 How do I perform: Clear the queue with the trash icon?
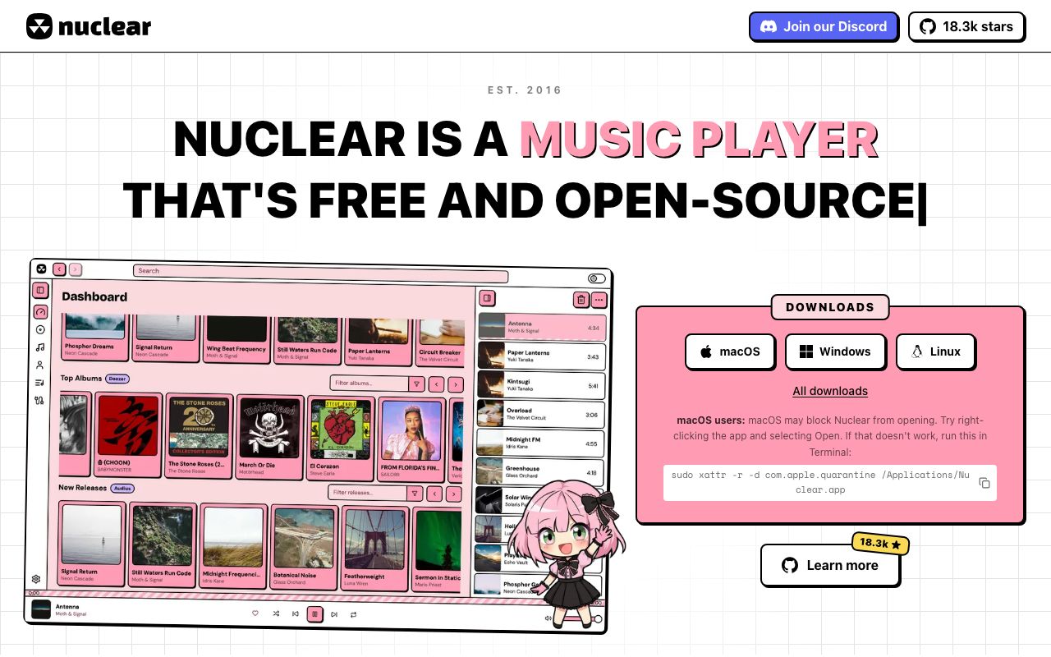click(581, 300)
